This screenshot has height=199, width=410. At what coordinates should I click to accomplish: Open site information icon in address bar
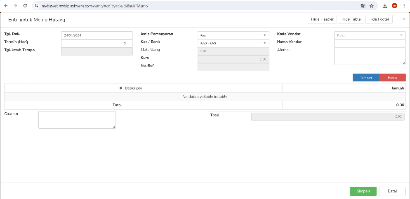pos(37,6)
